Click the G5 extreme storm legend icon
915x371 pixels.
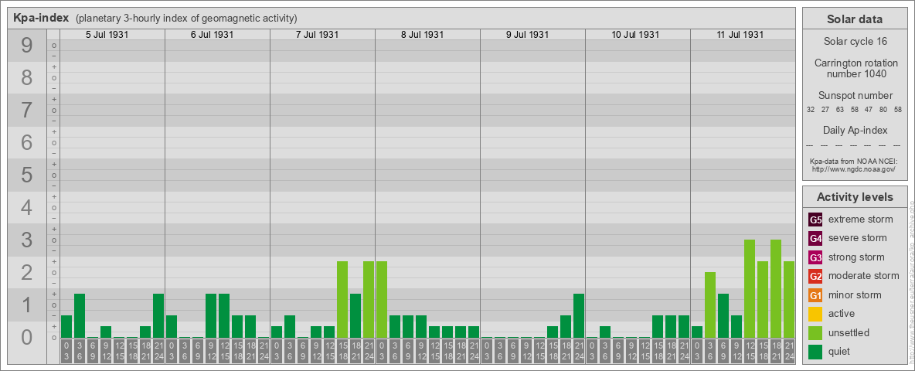point(816,220)
